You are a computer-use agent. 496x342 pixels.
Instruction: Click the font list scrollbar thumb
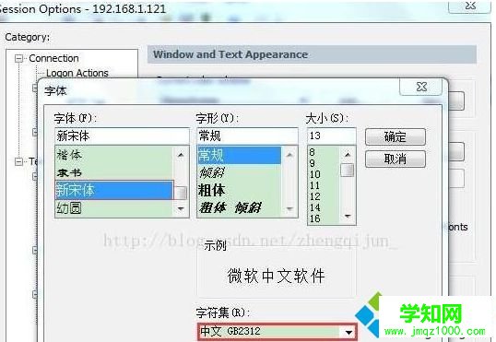point(181,193)
